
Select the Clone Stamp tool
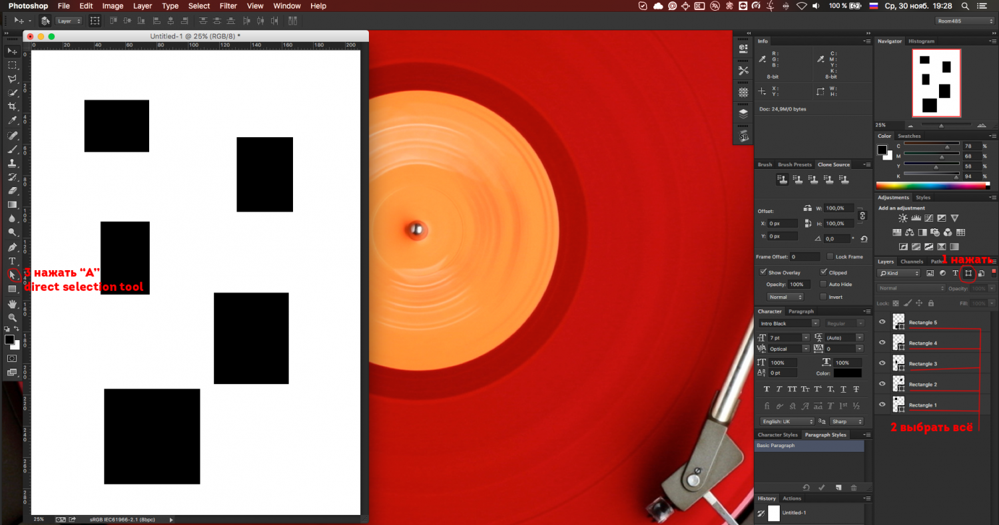point(12,163)
